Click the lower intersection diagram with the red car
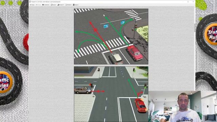Screen dimensions: 217x122 coord(111,94)
